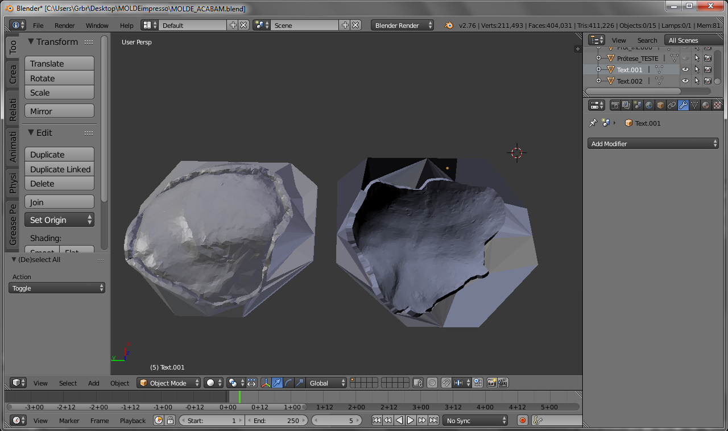Open the Texture checkerboard properties icon
Viewport: 728px width, 431px height.
[x=717, y=105]
